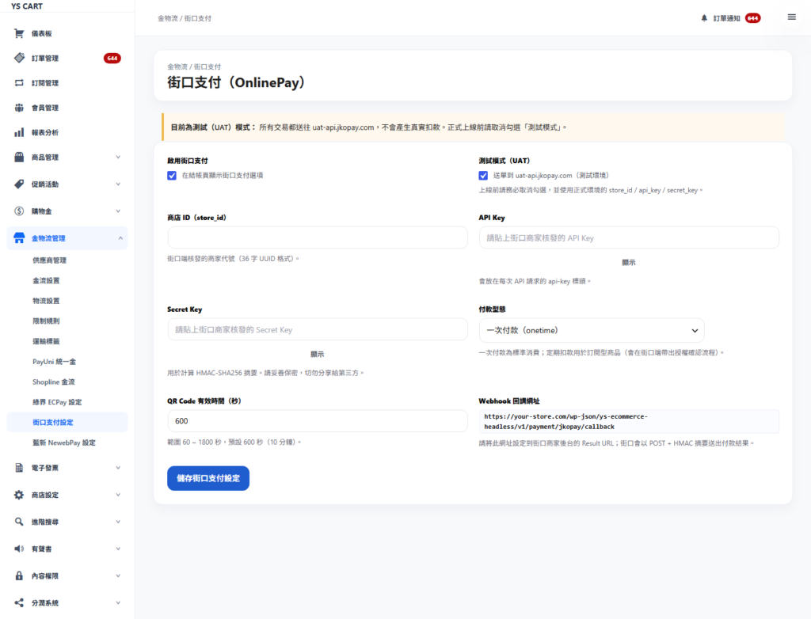Viewport: 811px width, 619px height.
Task: Click 顯示 under the Secret Key field
Action: 317,355
